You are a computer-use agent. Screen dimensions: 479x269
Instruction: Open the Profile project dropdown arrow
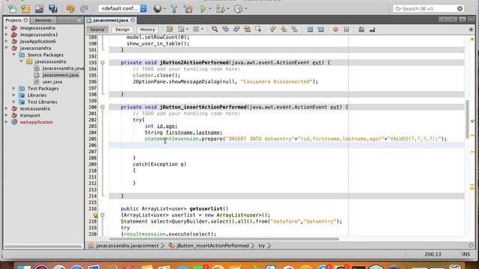point(245,9)
